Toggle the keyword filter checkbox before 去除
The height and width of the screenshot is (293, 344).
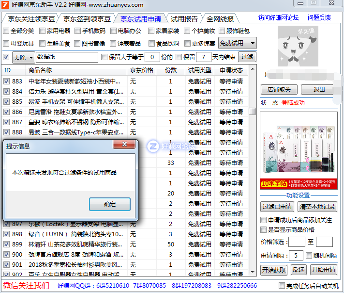click(6, 57)
